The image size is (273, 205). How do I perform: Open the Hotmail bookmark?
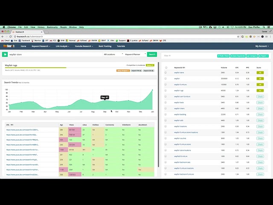coord(71,41)
